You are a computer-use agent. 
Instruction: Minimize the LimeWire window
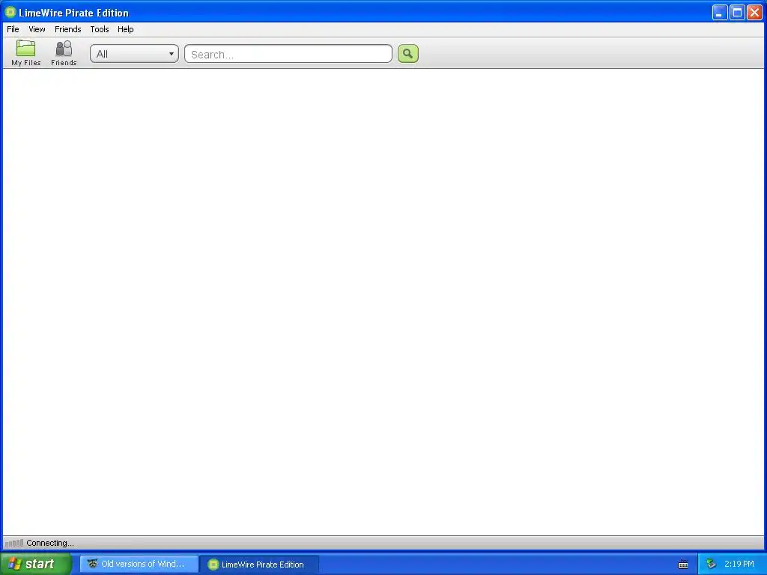[720, 13]
